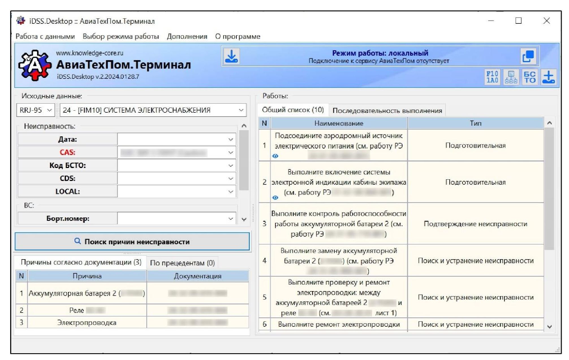Switch to По прецедентам tab
The image size is (569, 360).
pos(182,263)
